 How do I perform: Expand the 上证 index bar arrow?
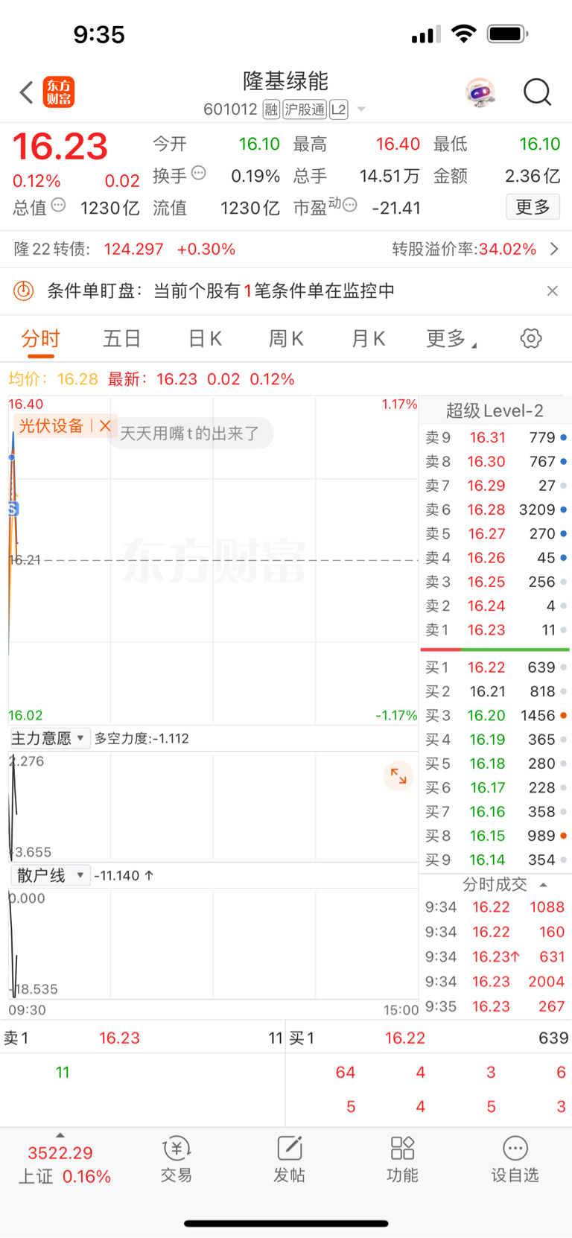[x=60, y=1135]
